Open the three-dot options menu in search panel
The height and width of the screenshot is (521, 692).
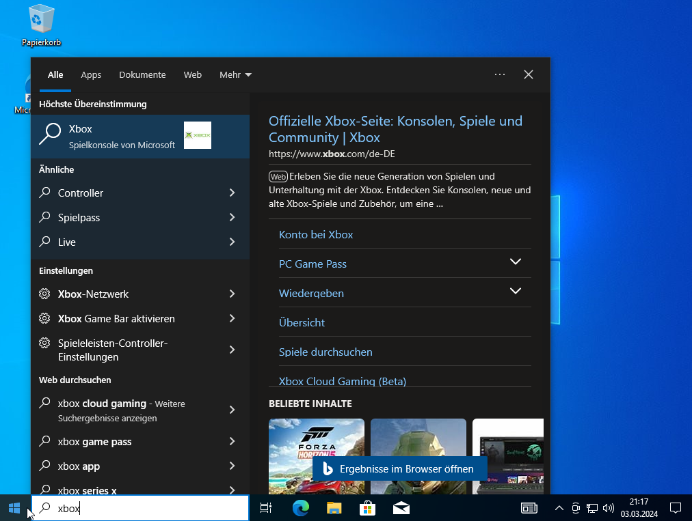coord(500,74)
